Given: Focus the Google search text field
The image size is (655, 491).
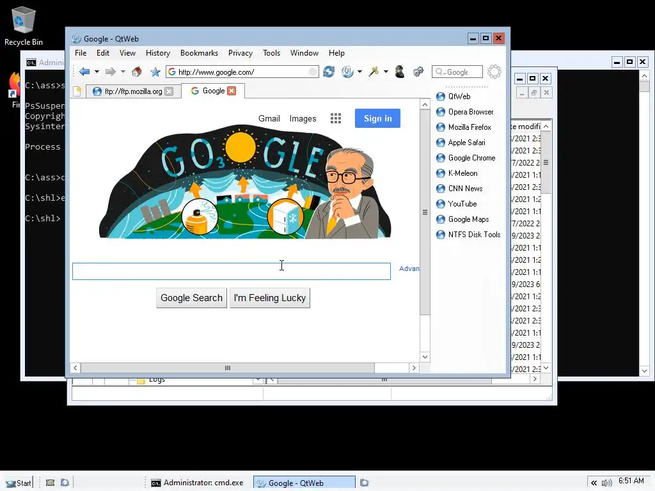Looking at the screenshot, I should (x=232, y=271).
